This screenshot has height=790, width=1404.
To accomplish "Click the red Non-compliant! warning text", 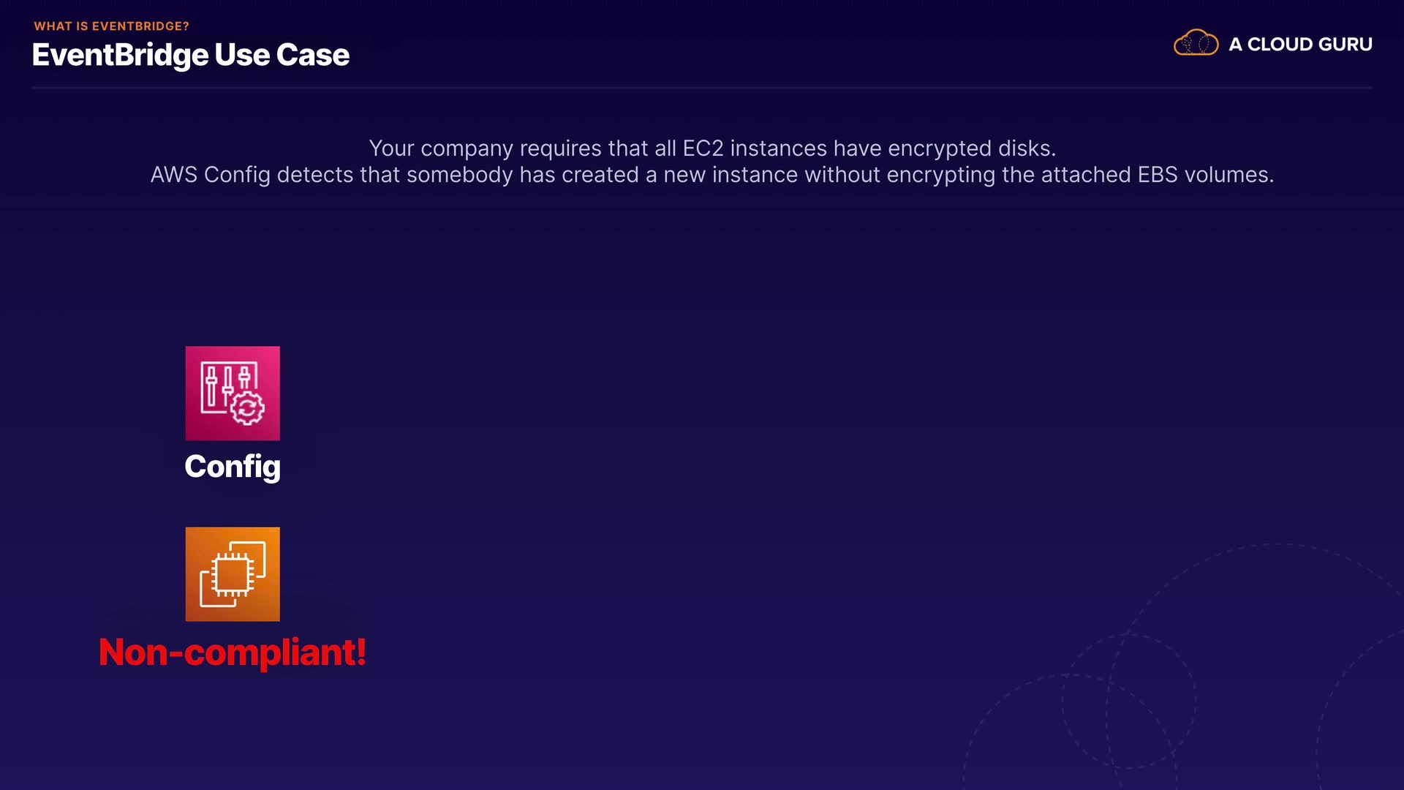I will click(232, 652).
